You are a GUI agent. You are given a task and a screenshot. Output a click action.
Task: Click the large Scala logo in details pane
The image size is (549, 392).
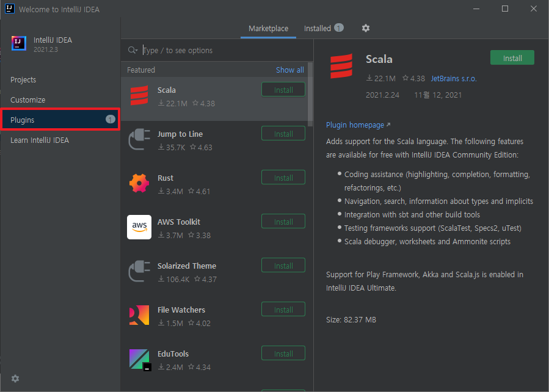[x=341, y=66]
